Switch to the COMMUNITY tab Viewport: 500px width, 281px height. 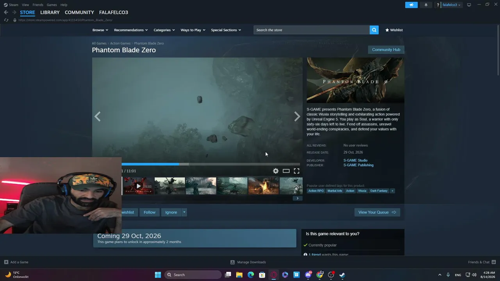(79, 12)
